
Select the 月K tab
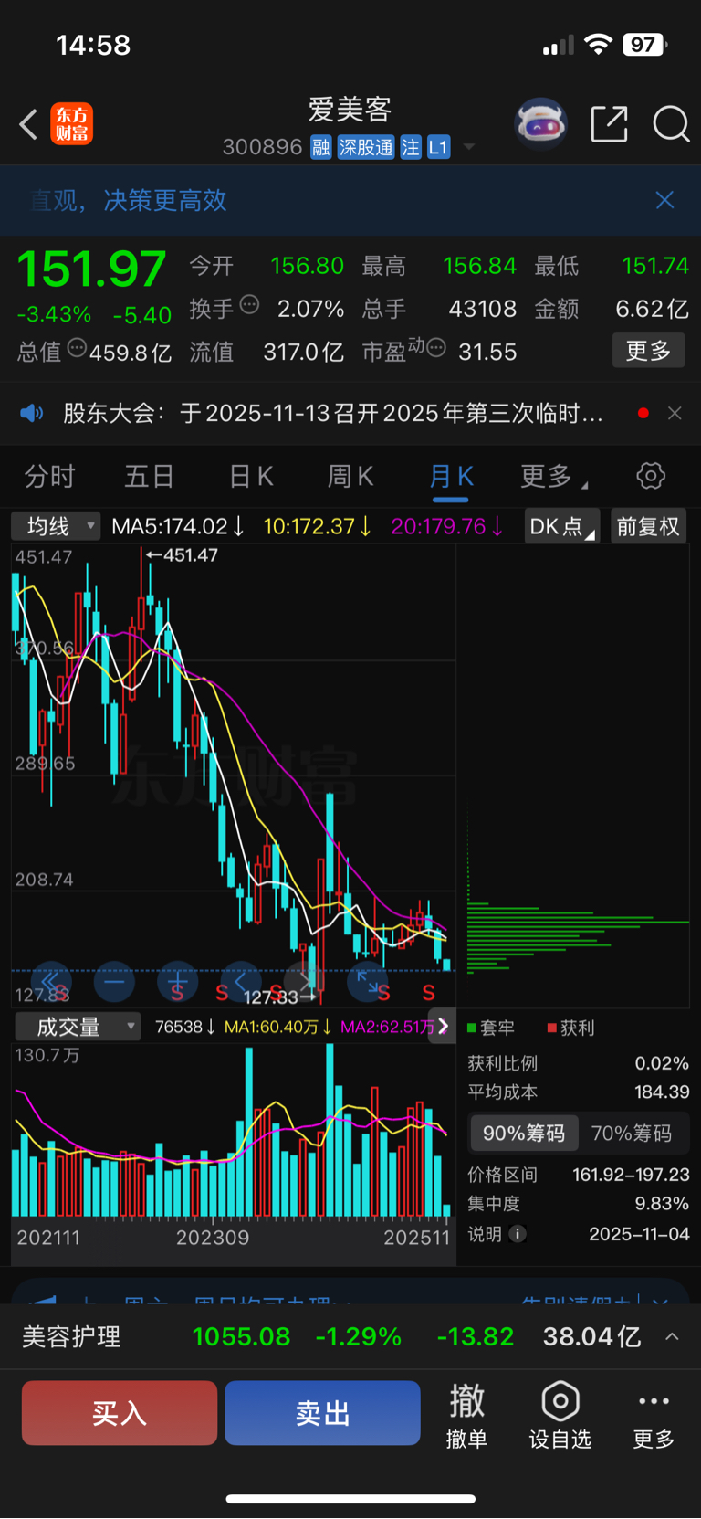pyautogui.click(x=451, y=476)
